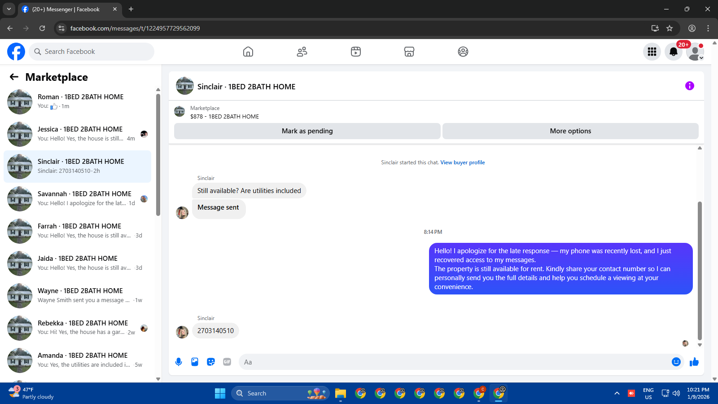
Task: Click the browser address bar URL
Action: coord(135,28)
